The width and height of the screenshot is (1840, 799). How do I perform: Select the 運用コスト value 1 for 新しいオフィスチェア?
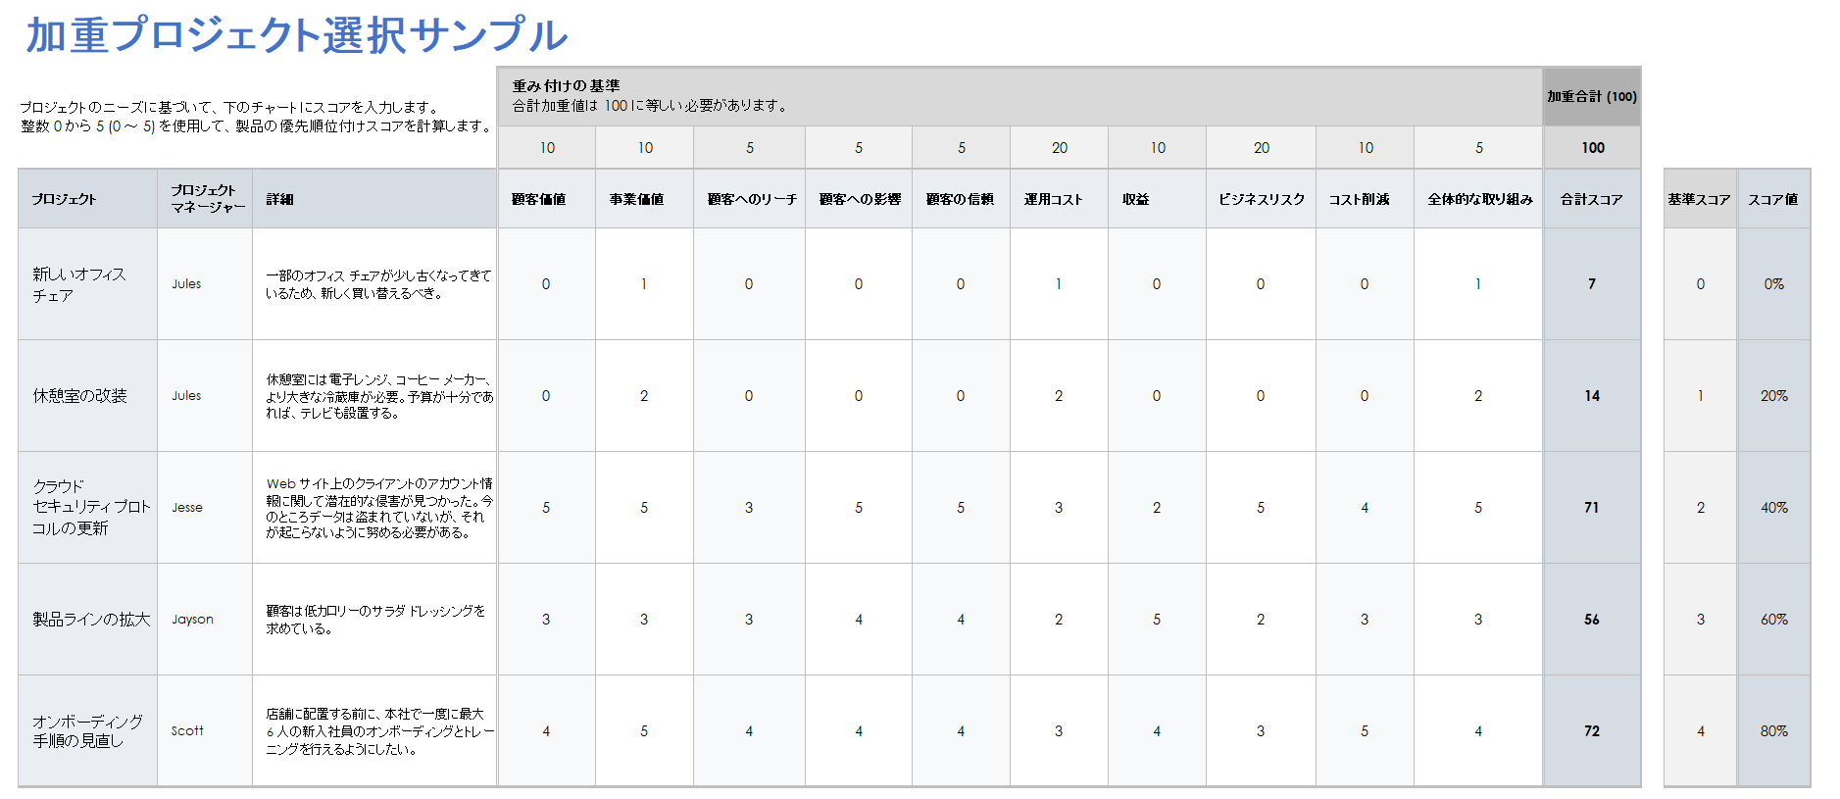pos(1059,284)
